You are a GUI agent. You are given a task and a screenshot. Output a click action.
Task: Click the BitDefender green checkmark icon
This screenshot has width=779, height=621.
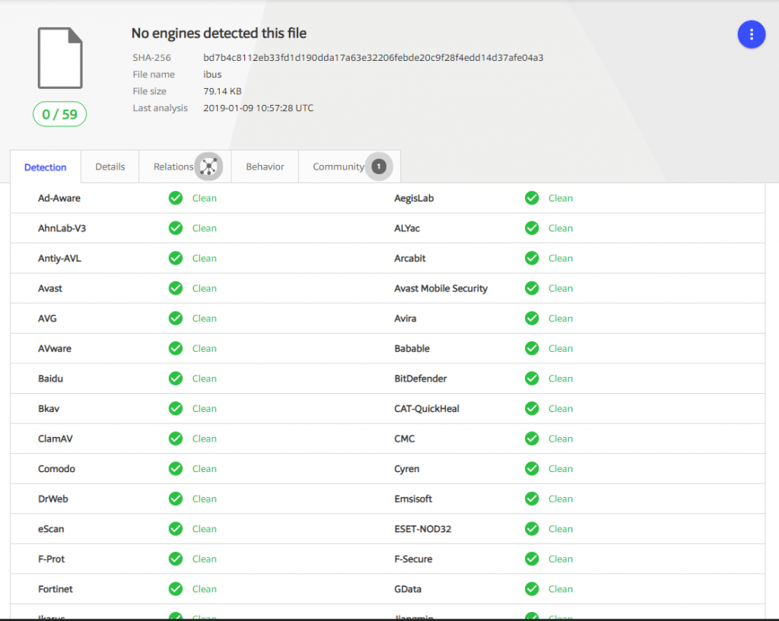532,379
